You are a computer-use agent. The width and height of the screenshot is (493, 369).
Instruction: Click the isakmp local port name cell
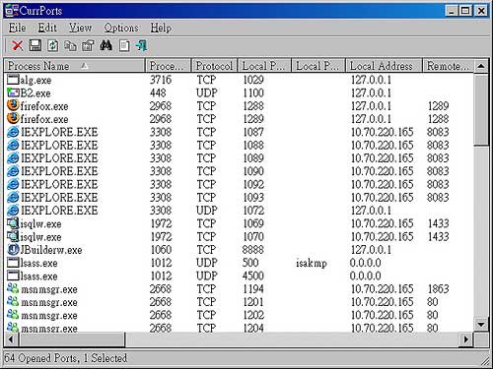(x=312, y=263)
